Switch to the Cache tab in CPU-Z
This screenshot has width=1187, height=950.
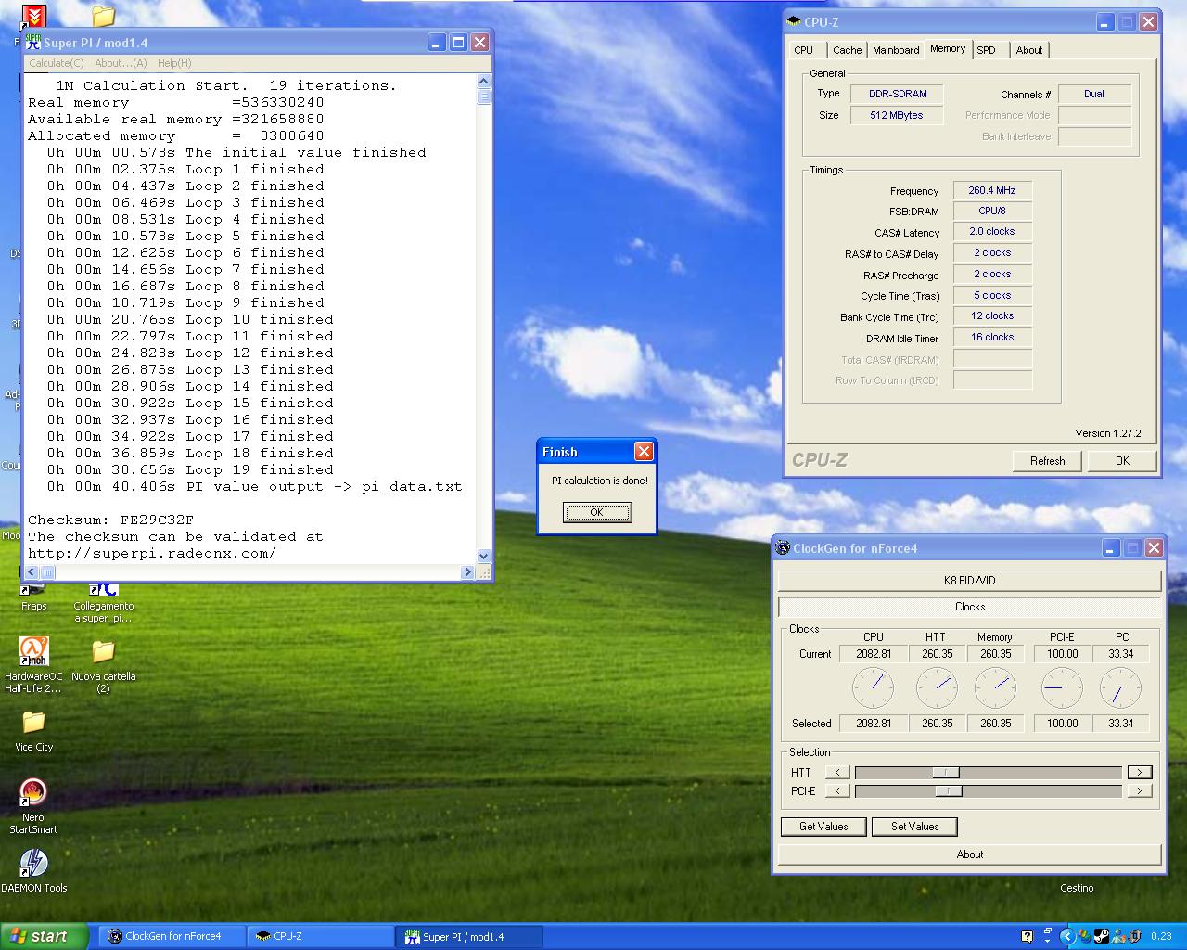(x=847, y=50)
